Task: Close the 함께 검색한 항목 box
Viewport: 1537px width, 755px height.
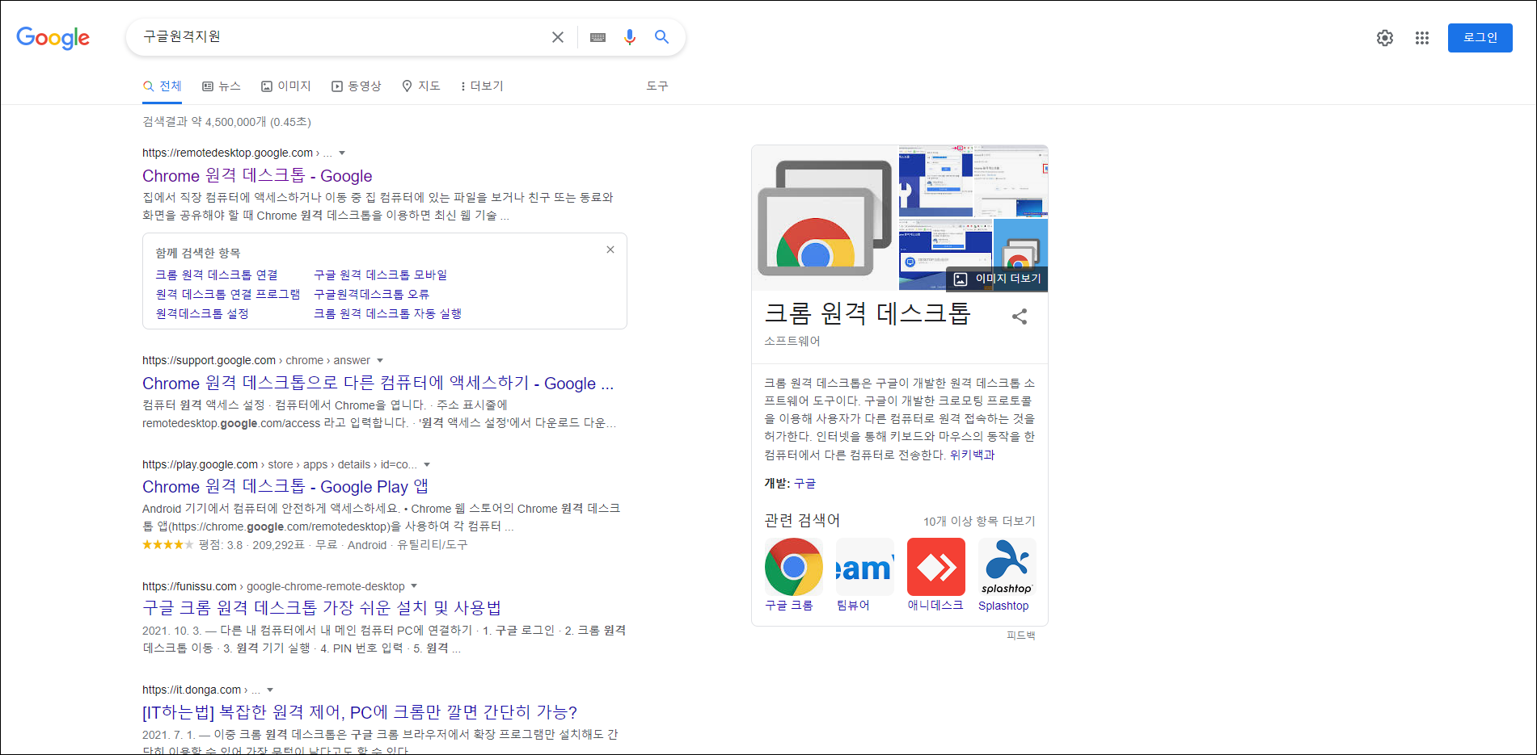Action: coord(610,250)
